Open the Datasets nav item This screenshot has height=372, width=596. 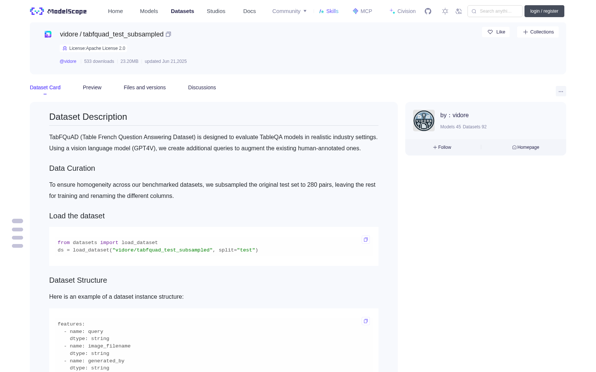183,11
